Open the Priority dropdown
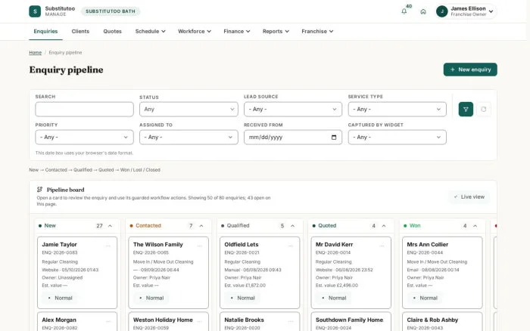Viewport: 530px width, 331px height. tap(84, 138)
